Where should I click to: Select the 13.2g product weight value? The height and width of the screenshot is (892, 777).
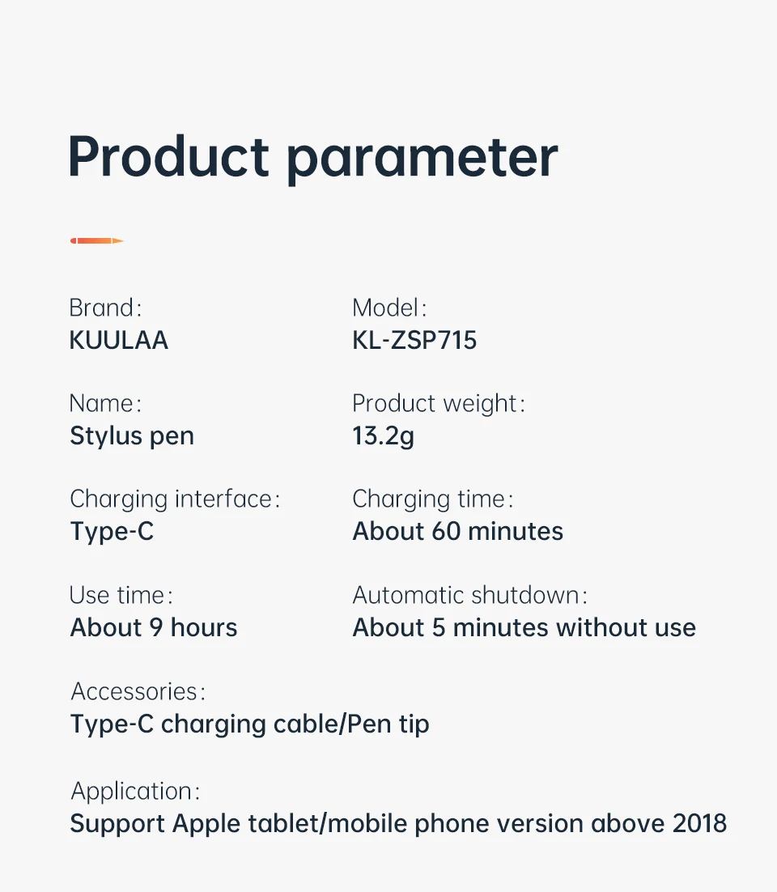[x=383, y=436]
